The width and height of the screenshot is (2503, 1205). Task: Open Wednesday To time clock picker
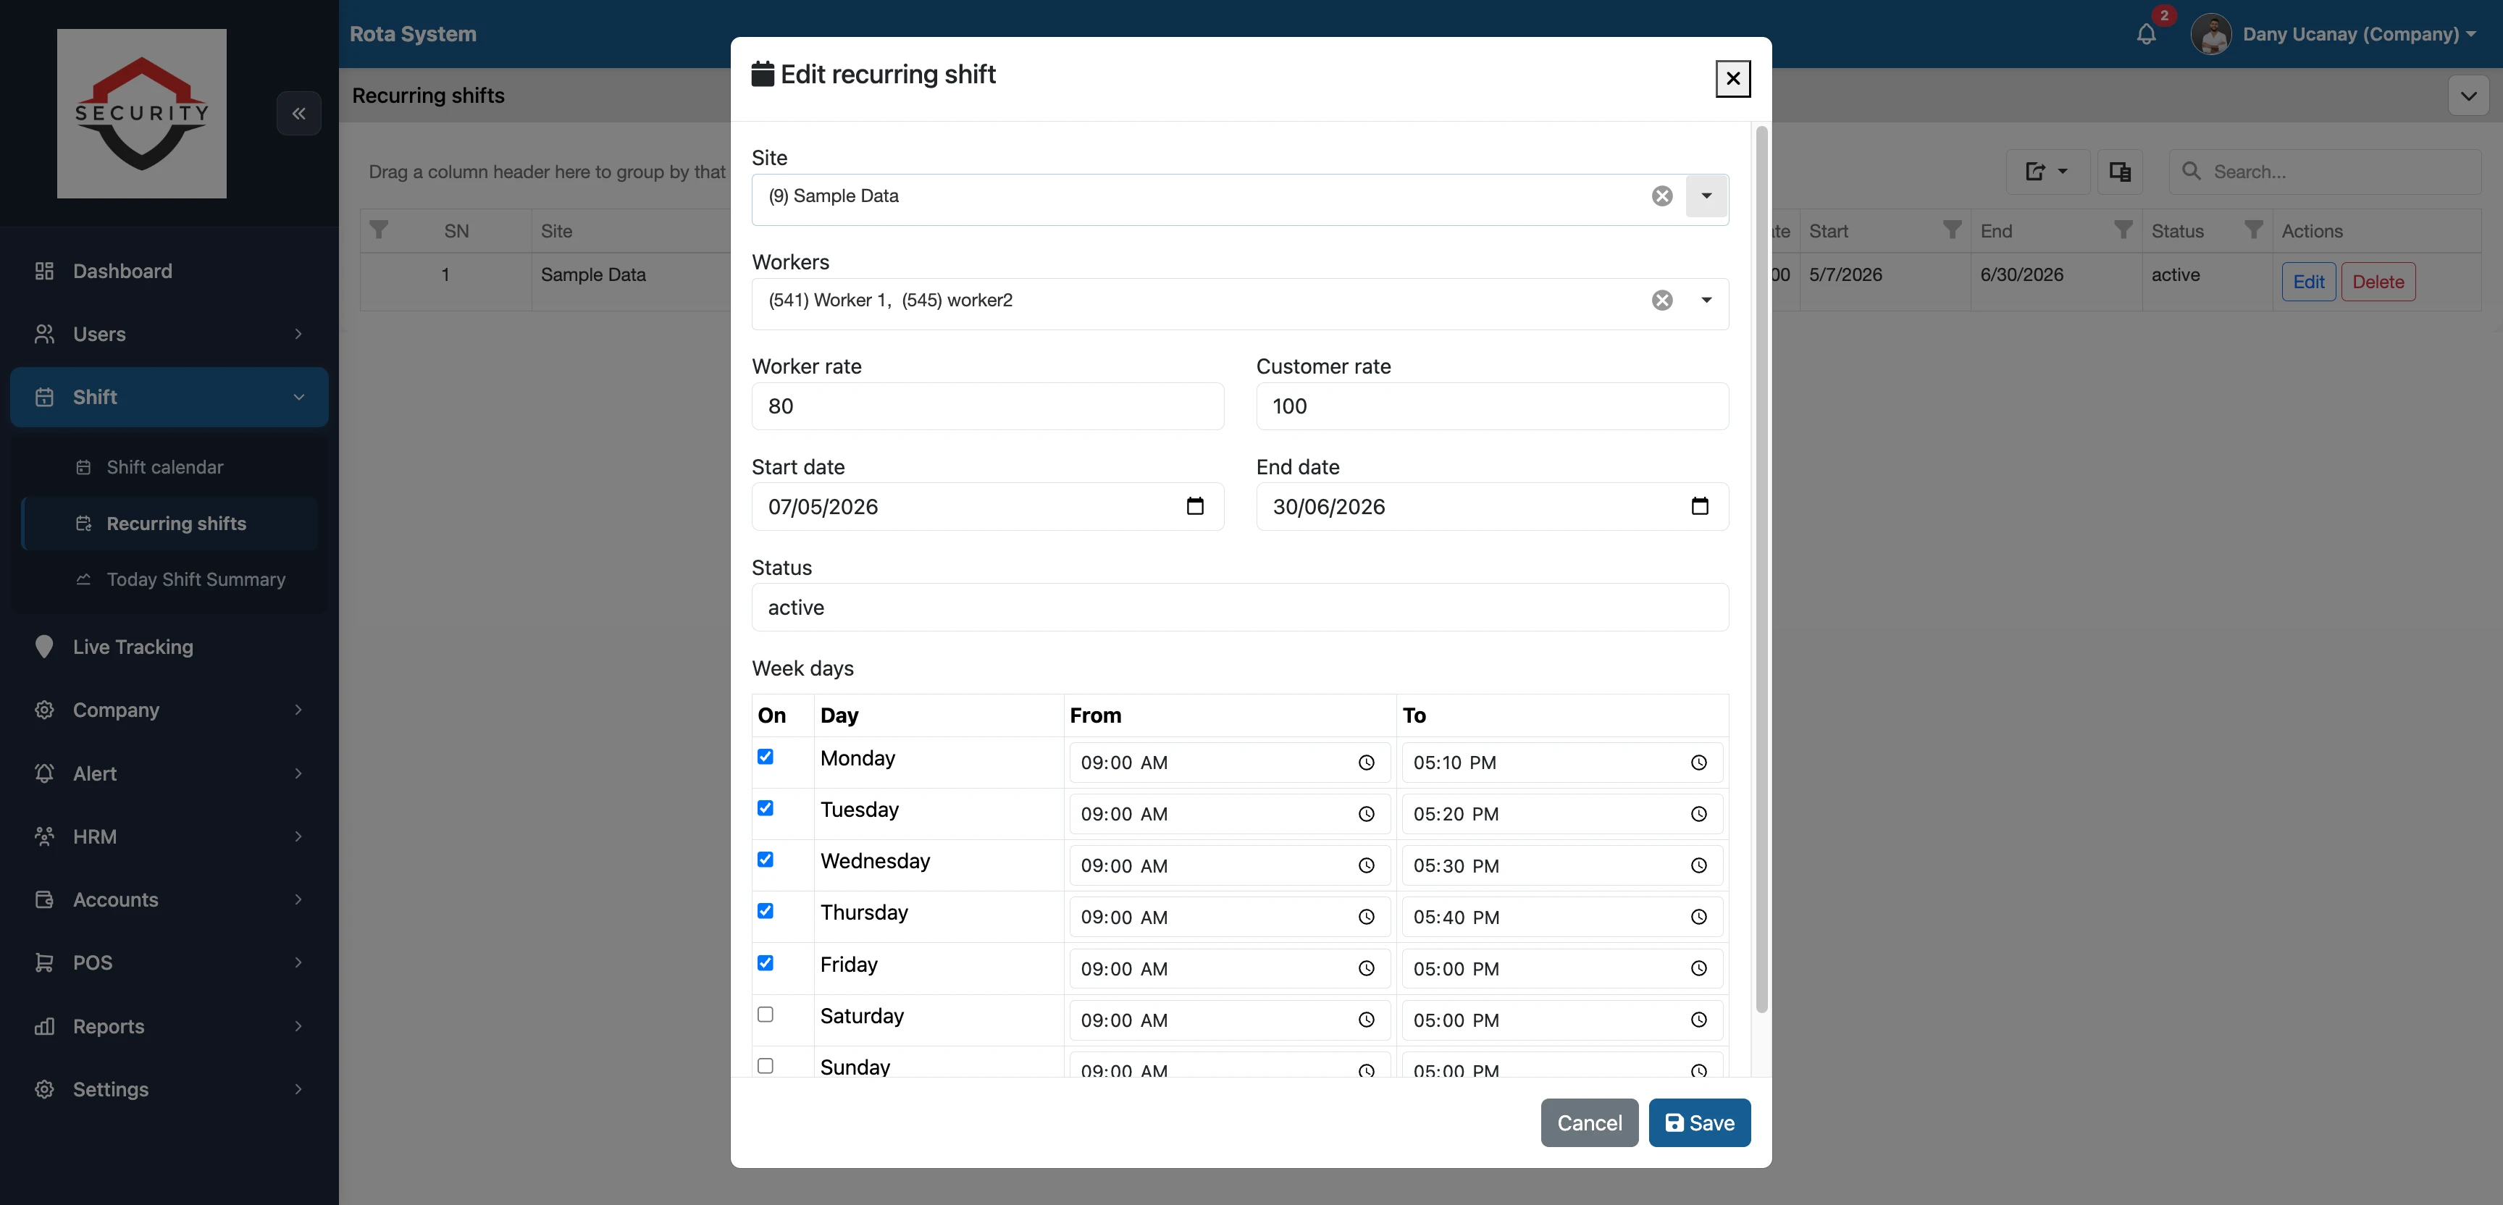click(x=1698, y=866)
